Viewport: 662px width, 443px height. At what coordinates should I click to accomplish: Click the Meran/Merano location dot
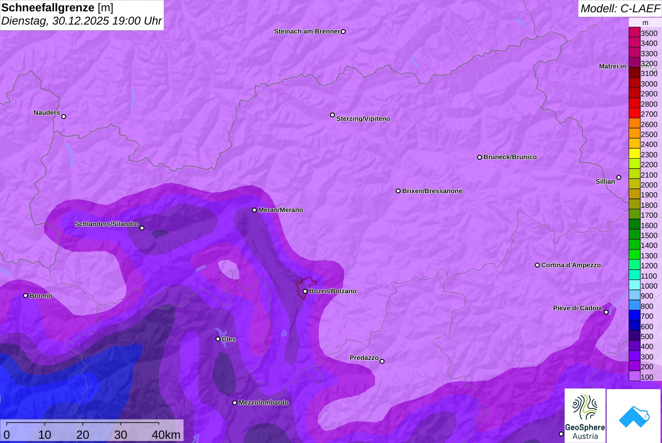254,210
